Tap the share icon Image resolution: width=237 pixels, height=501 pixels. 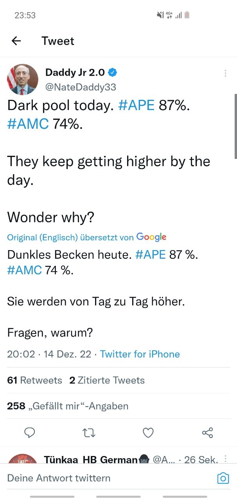[207, 433]
